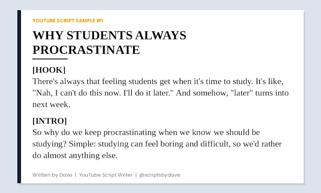Click the line starting 'studying? Simple:'
Viewport: 321px width, 193px height.
[157, 144]
